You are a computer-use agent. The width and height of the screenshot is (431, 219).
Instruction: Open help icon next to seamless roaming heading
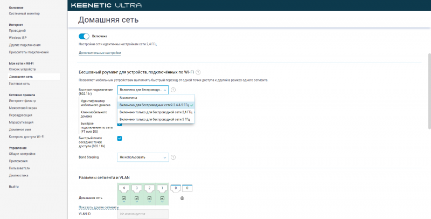click(x=198, y=72)
